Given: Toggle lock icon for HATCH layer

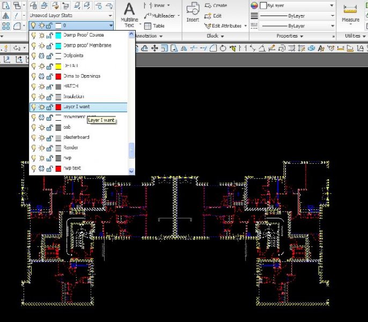Looking at the screenshot, I should [48, 86].
